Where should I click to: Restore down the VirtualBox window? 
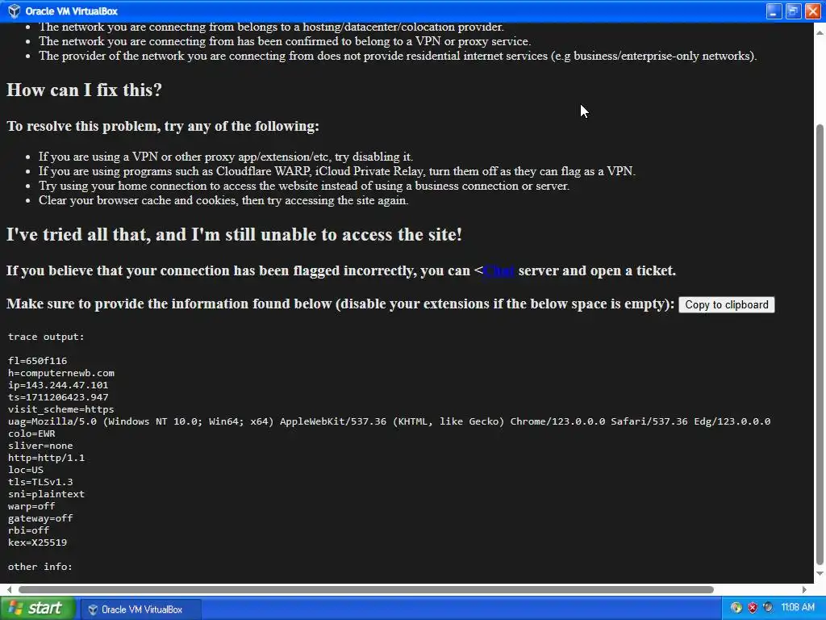coord(794,11)
